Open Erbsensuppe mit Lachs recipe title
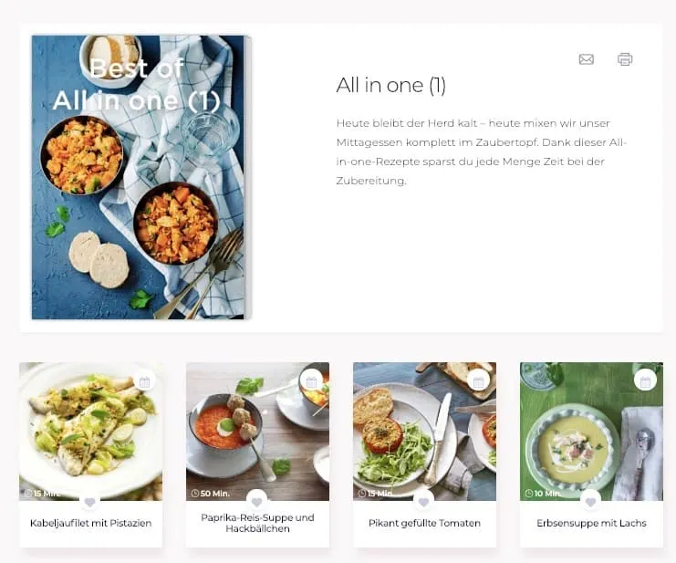The image size is (676, 563). (x=591, y=523)
